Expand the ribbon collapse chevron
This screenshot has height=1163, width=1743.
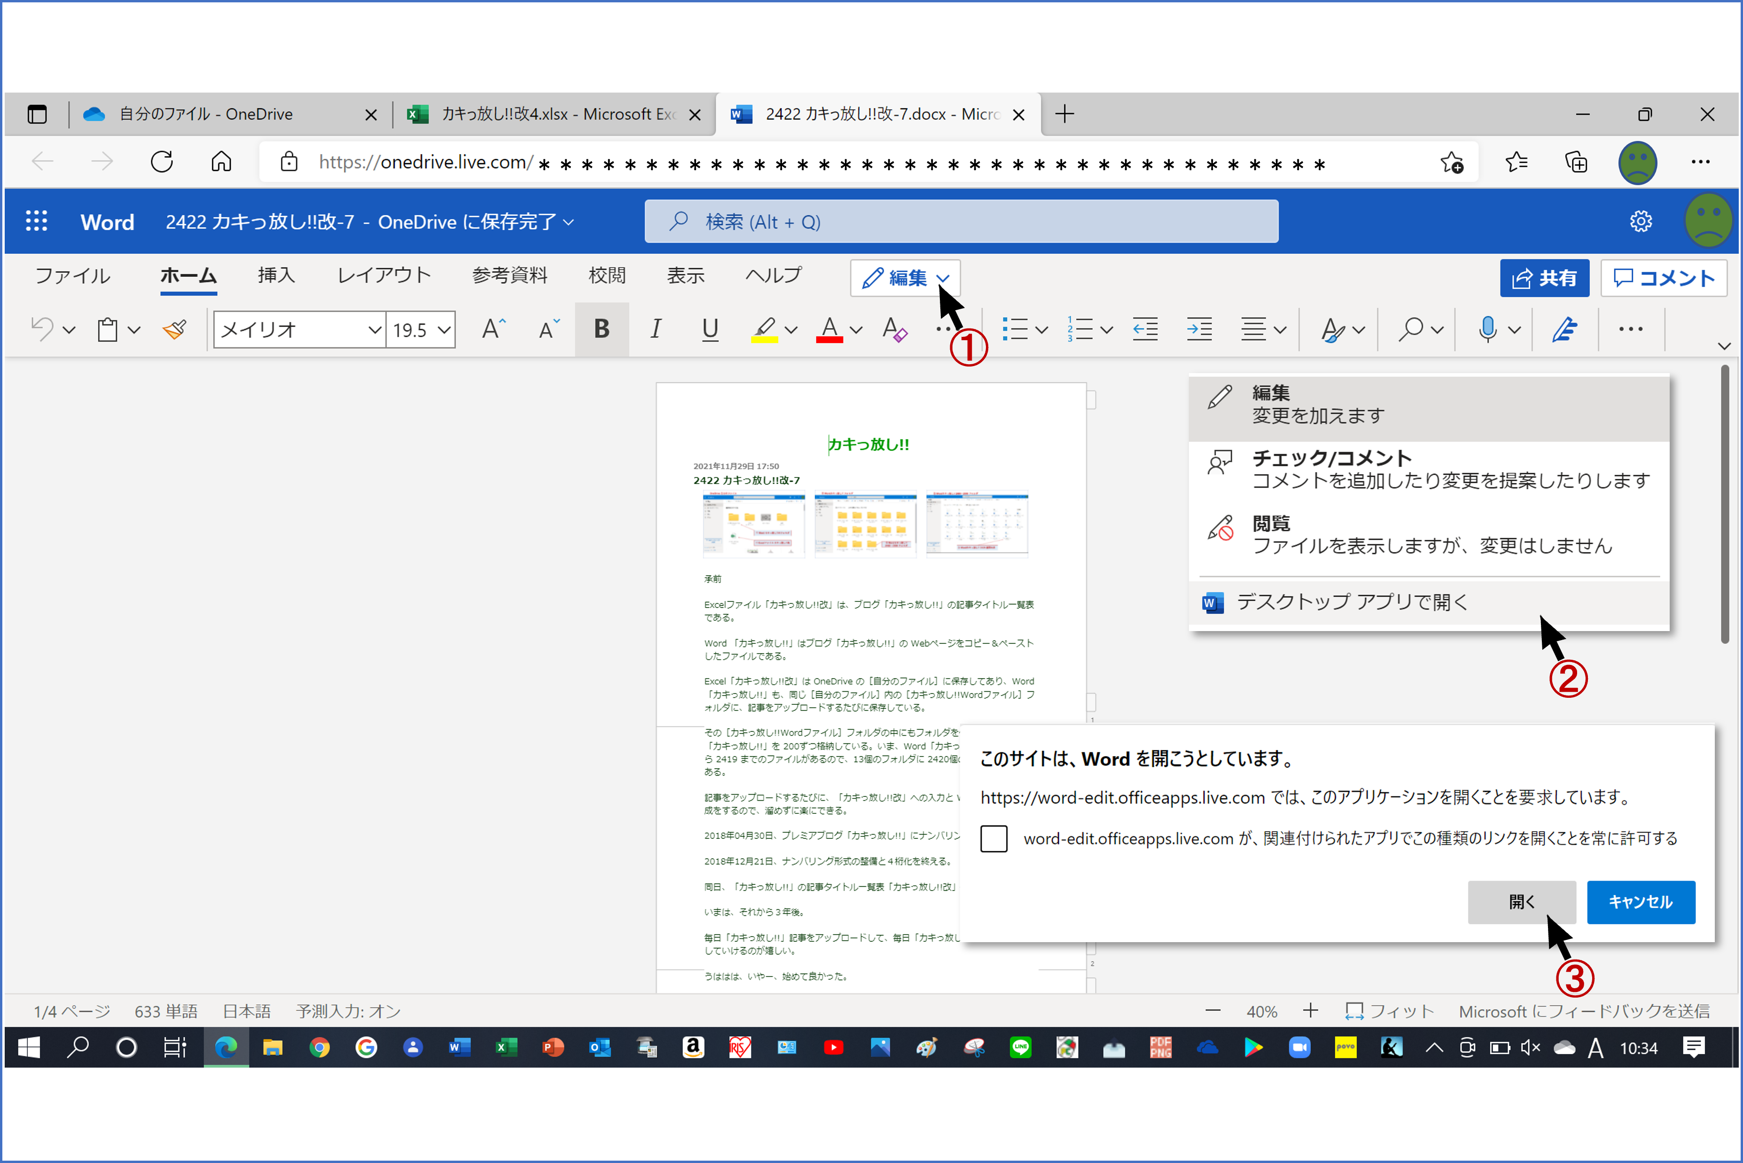(1724, 346)
